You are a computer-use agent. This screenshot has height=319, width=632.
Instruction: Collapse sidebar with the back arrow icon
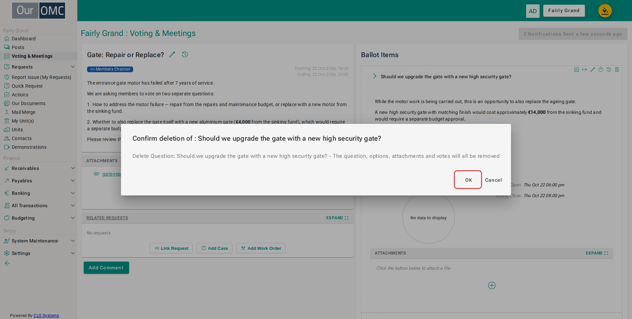tap(7, 263)
